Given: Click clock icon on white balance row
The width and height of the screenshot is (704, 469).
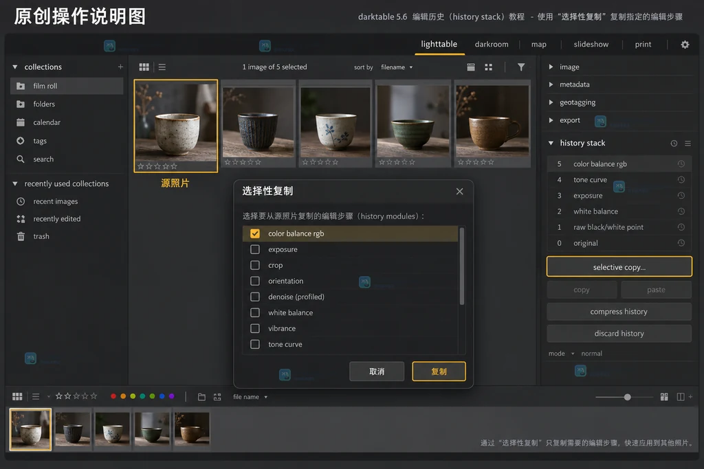Looking at the screenshot, I should click(x=681, y=211).
